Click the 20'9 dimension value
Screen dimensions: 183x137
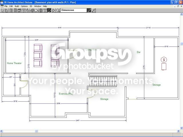tap(58, 103)
